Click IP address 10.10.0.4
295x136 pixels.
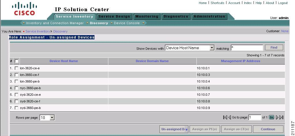click(x=203, y=81)
